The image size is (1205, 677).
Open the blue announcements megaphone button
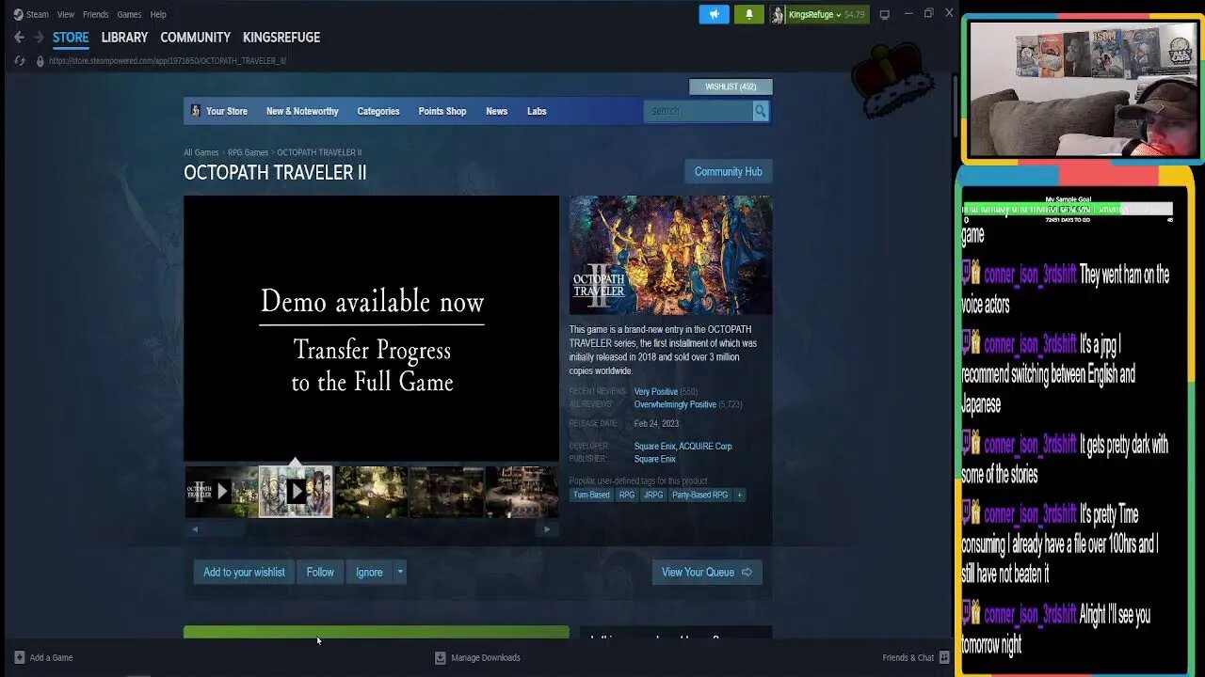(x=714, y=14)
